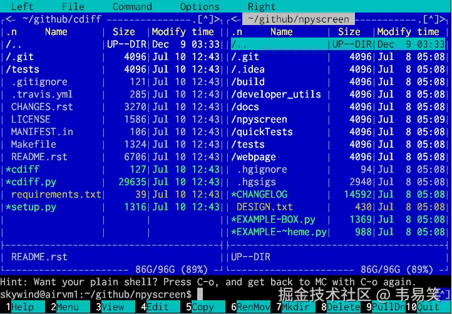This screenshot has height=314, width=452.
Task: Select /.git in the cdiff panel
Action: tap(113, 57)
